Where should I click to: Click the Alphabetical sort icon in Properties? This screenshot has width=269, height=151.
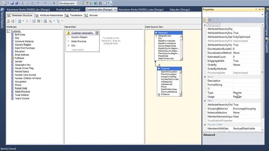click(210, 20)
